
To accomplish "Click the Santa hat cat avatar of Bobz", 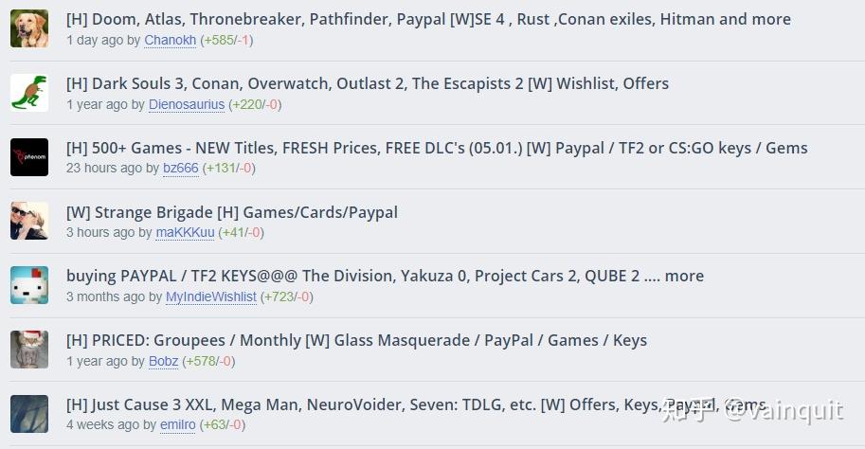I will coord(29,350).
